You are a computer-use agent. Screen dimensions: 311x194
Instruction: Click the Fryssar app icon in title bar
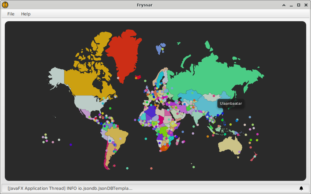coord(5,5)
